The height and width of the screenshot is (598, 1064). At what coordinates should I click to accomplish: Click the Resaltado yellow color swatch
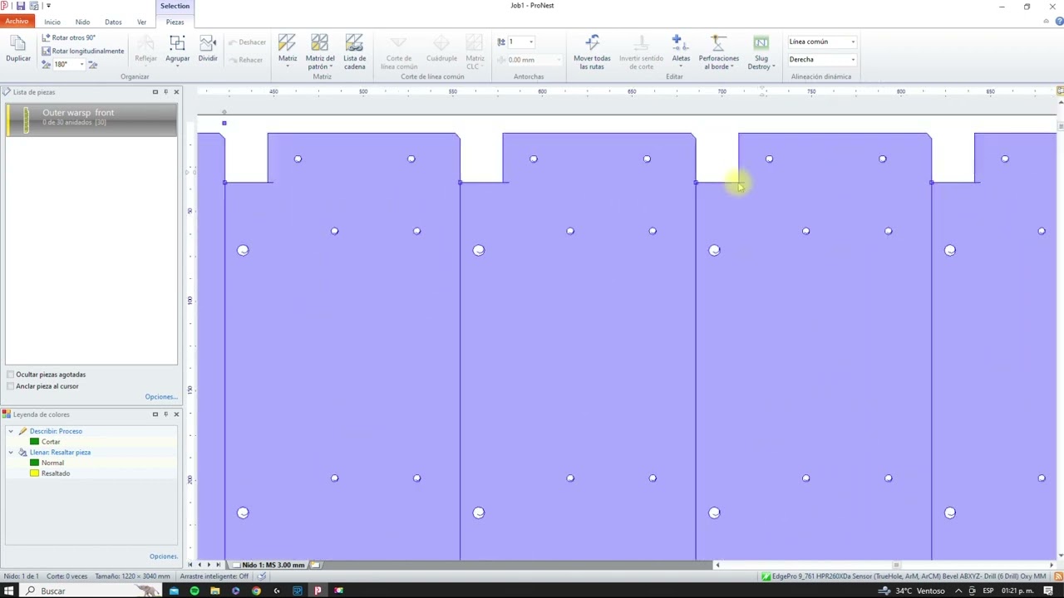coord(34,473)
